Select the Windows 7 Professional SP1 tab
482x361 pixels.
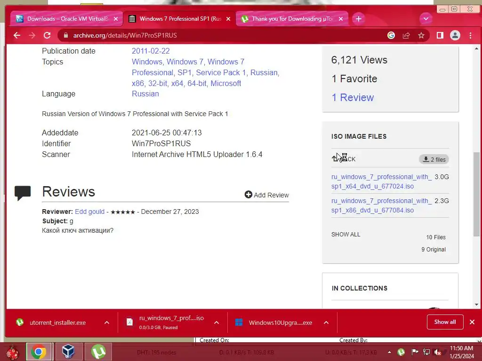180,19
